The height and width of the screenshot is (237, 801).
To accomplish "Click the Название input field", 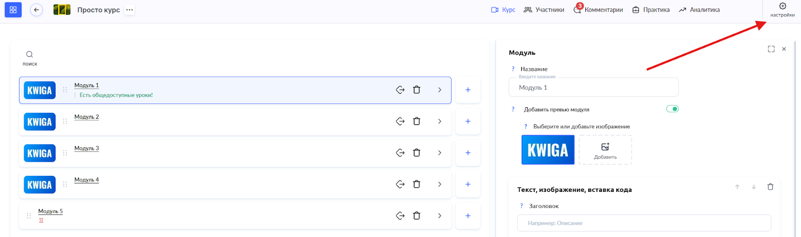I will pos(593,87).
